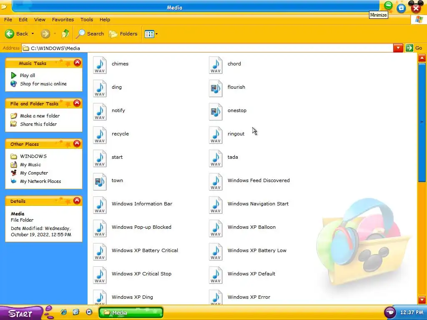
Task: Click Share this folder link
Action: 38,124
